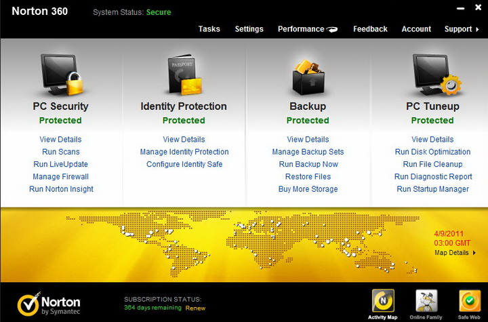Viewport: 488px width, 322px height.
Task: Click Run Startup Manager link
Action: coord(432,189)
